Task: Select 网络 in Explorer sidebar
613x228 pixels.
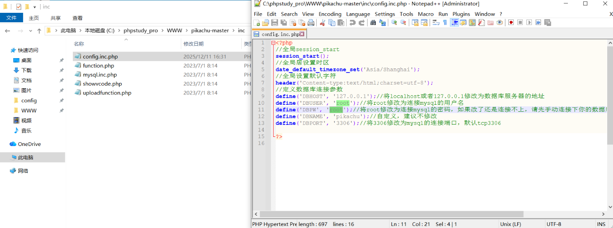Action: click(x=23, y=171)
